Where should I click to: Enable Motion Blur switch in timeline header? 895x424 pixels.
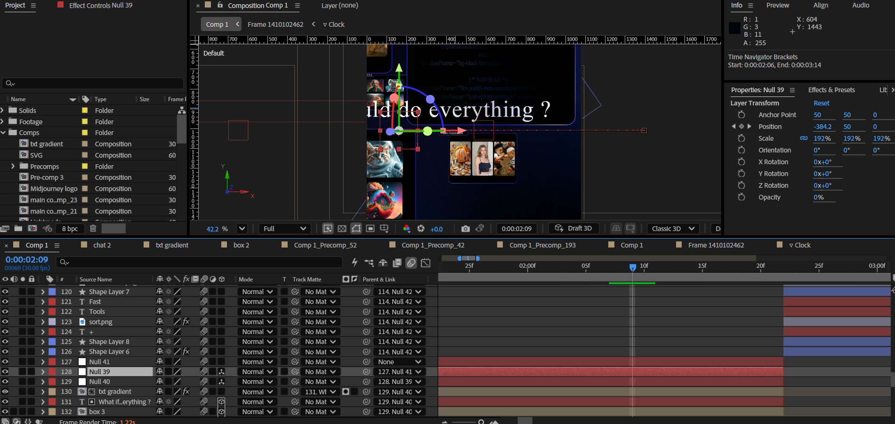point(411,263)
